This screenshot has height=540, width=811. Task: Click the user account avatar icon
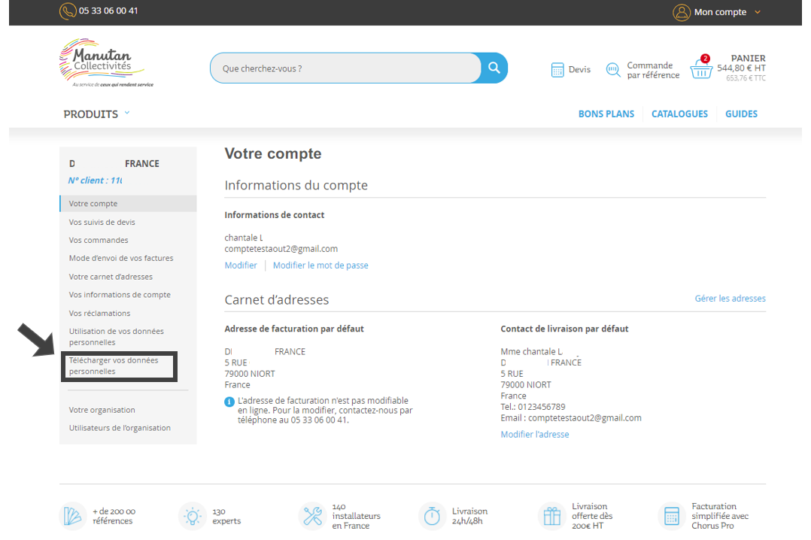coord(681,12)
